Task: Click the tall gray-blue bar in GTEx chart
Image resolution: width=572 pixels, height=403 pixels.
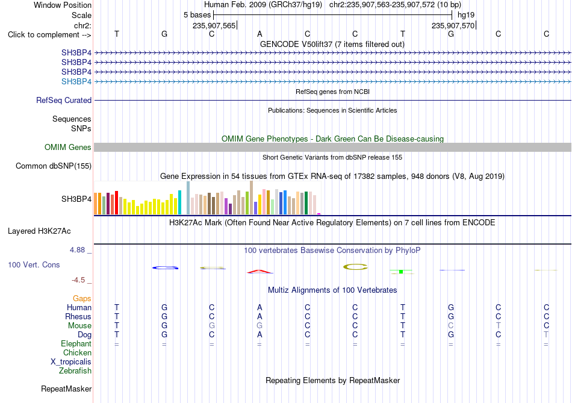Action: [188, 198]
